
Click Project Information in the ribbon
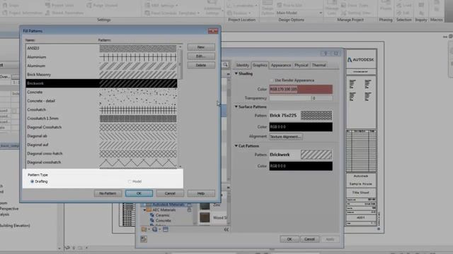pos(23,13)
